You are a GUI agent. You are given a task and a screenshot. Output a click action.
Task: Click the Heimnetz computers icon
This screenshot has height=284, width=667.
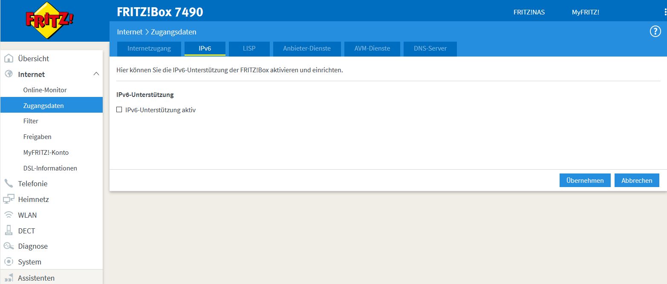(x=9, y=199)
